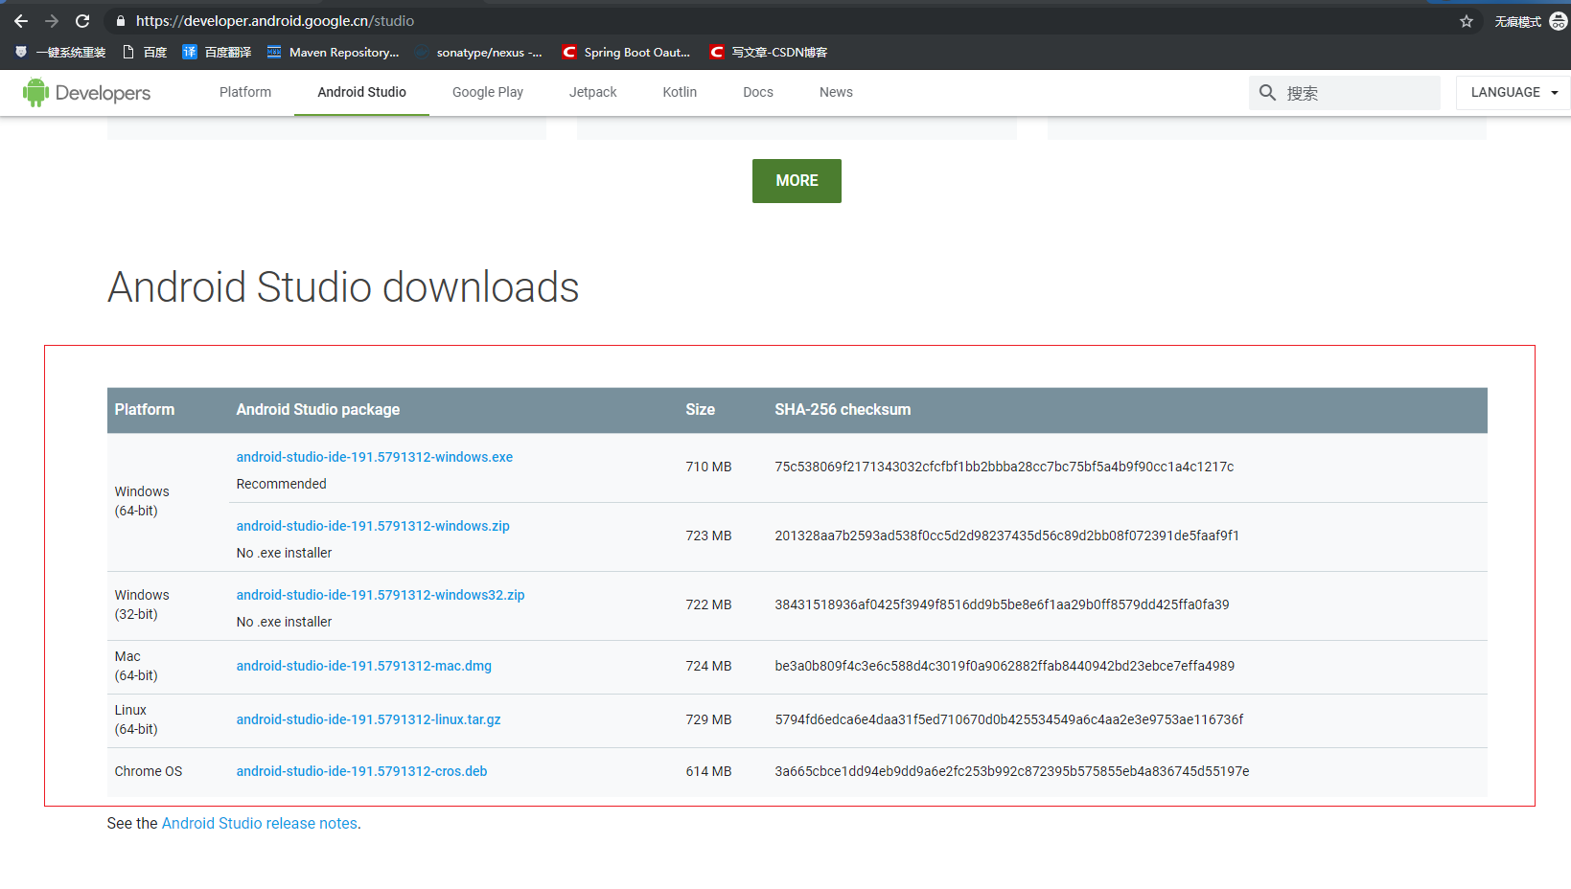
Task: Click the 723 MB size cell
Action: [x=708, y=536]
